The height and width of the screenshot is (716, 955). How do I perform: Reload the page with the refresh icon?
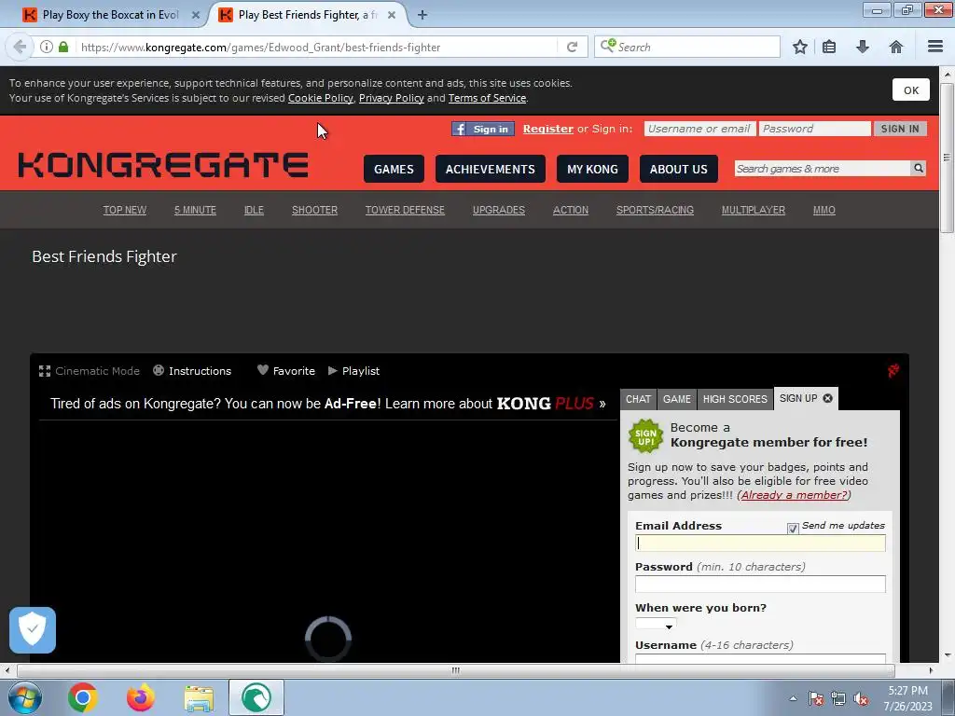(x=572, y=47)
